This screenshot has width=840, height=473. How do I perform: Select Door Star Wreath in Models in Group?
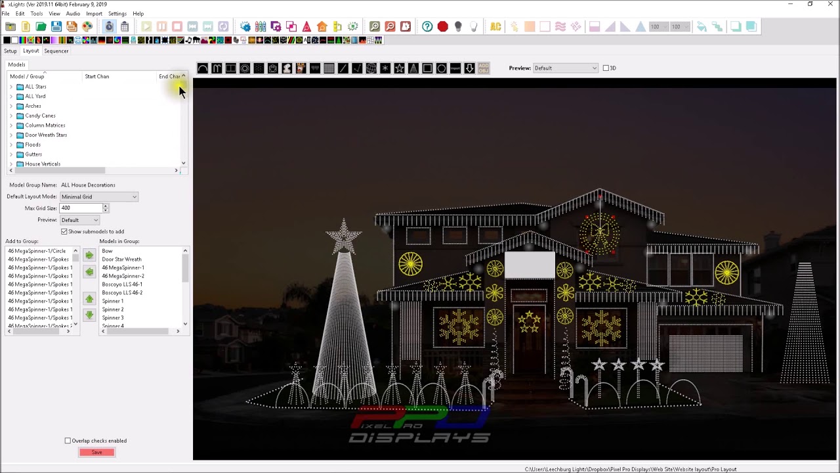coord(121,259)
